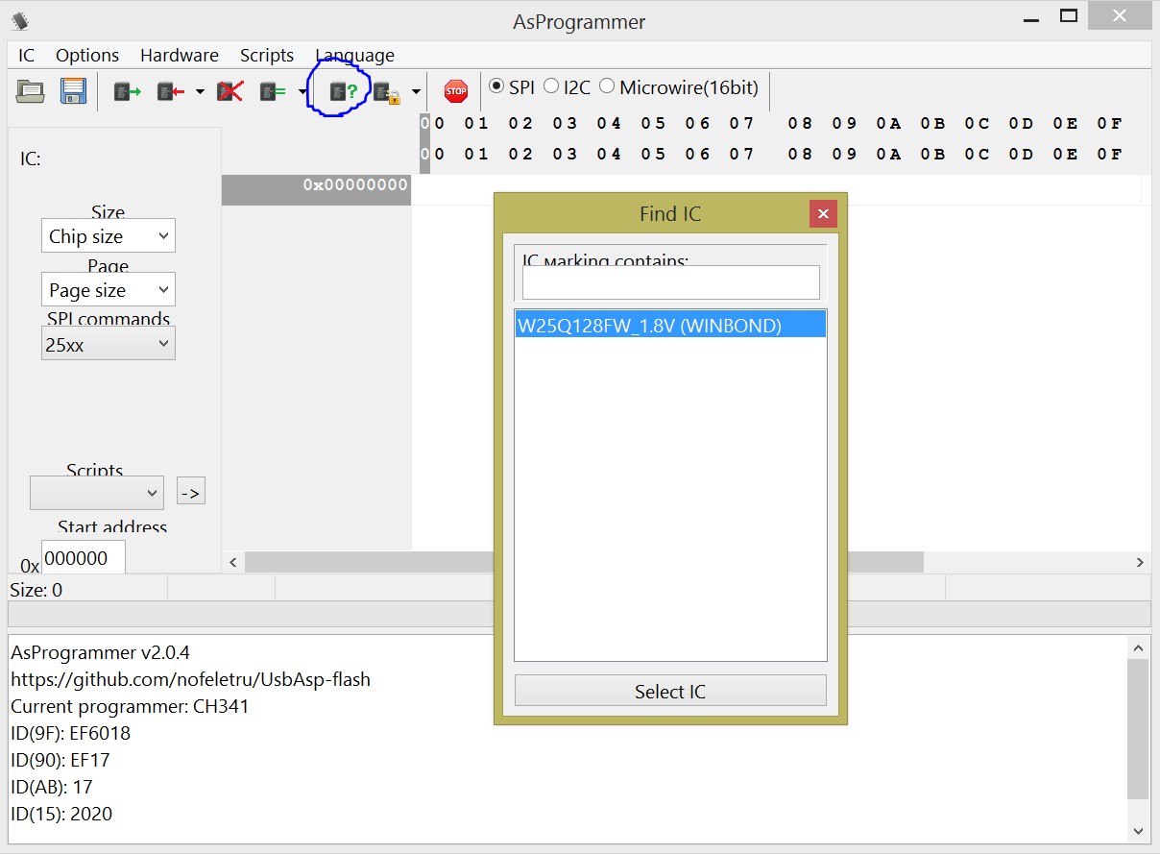Open the Scripts combo box
The height and width of the screenshot is (854, 1160).
pyautogui.click(x=97, y=493)
